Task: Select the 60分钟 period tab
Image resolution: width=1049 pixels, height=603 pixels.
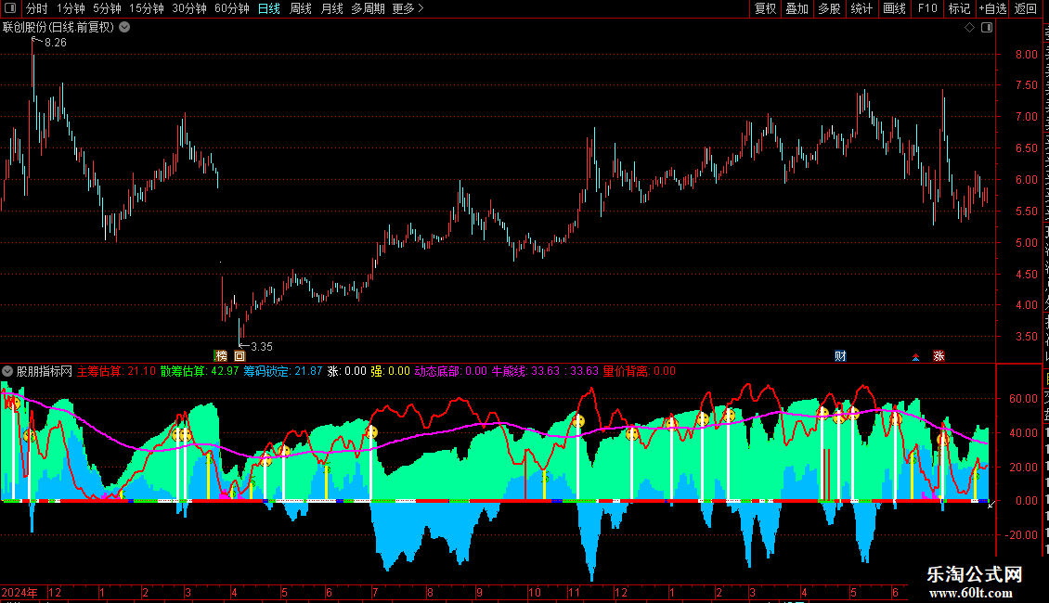Action: tap(232, 8)
